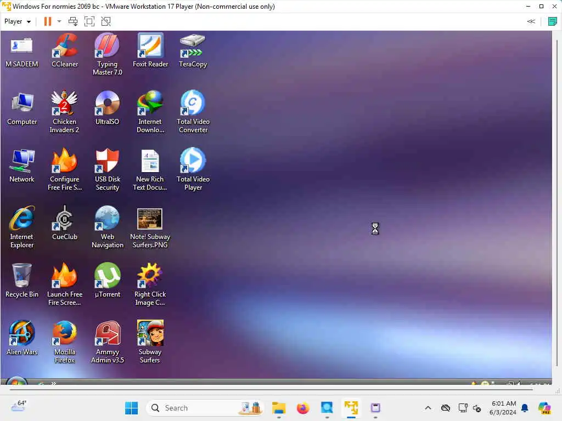Viewport: 562px width, 421px height.
Task: Open the purple app on taskbar
Action: [x=375, y=408]
